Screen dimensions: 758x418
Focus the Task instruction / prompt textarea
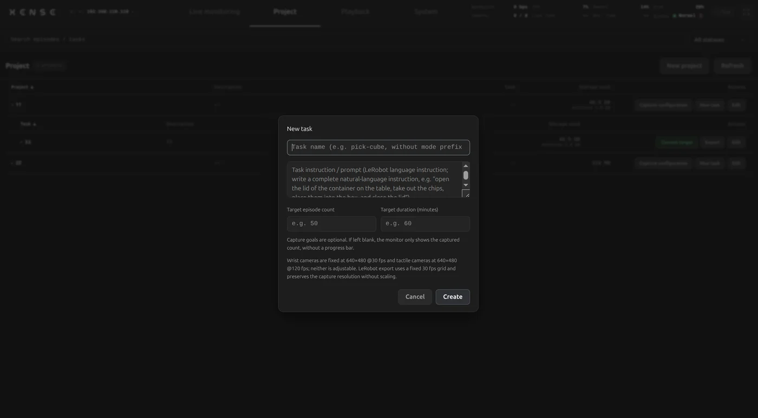[x=374, y=180]
